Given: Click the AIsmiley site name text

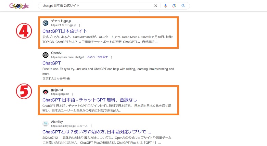Looking at the screenshot, I should pos(57,122).
